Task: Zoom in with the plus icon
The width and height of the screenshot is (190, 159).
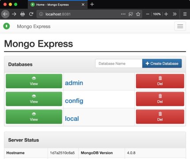Action: coord(166,14)
